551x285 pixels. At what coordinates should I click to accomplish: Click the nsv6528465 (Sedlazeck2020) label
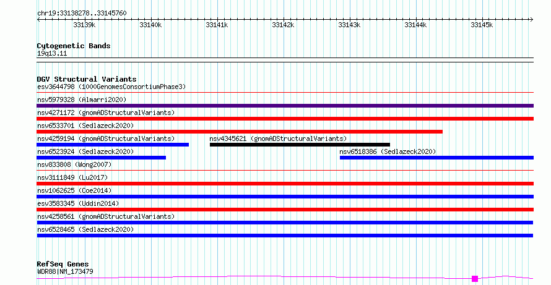85,229
